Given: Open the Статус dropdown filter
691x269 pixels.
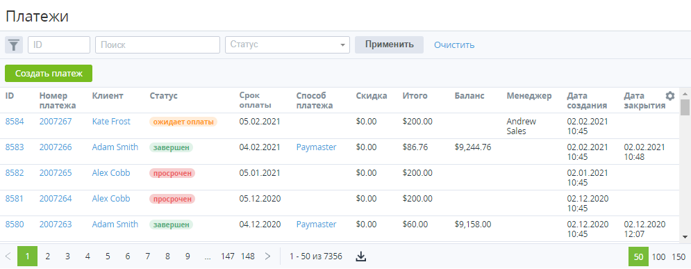Looking at the screenshot, I should [x=288, y=44].
